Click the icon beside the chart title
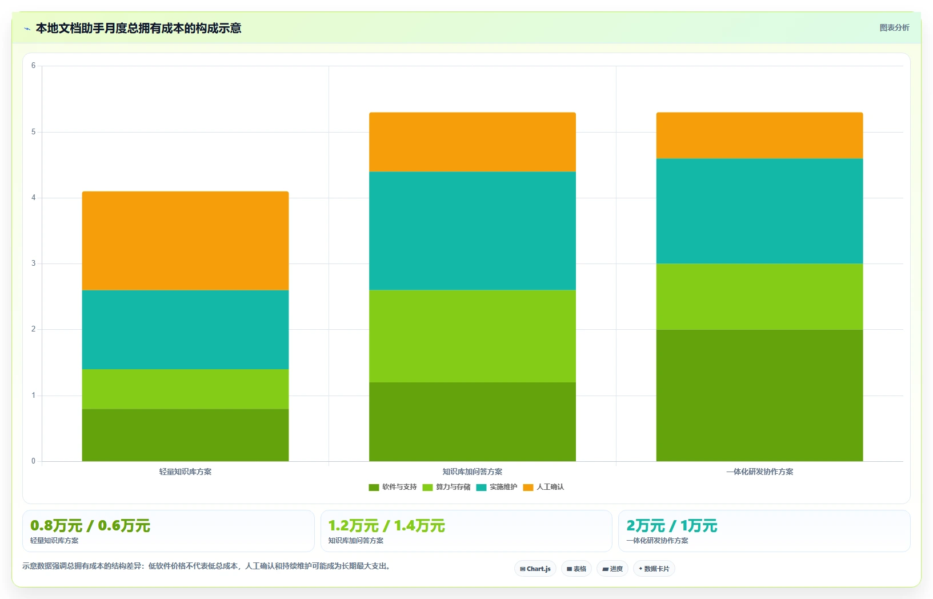Screen dimensions: 933x599 coord(27,29)
